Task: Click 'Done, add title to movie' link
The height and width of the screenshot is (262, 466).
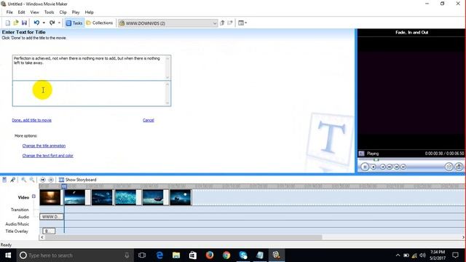Action: click(x=32, y=120)
